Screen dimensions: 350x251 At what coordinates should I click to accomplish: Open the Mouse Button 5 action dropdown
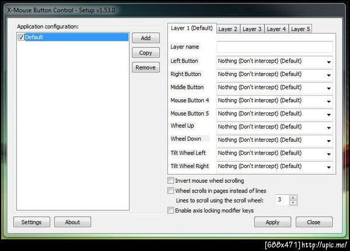pos(275,114)
